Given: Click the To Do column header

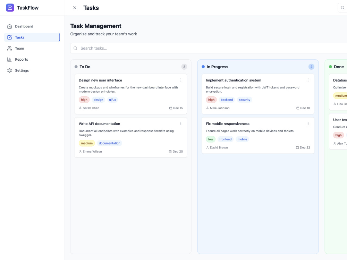Looking at the screenshot, I should point(85,67).
